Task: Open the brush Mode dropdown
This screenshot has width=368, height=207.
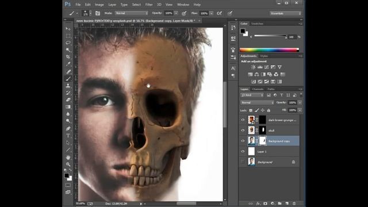Action: pyautogui.click(x=132, y=13)
